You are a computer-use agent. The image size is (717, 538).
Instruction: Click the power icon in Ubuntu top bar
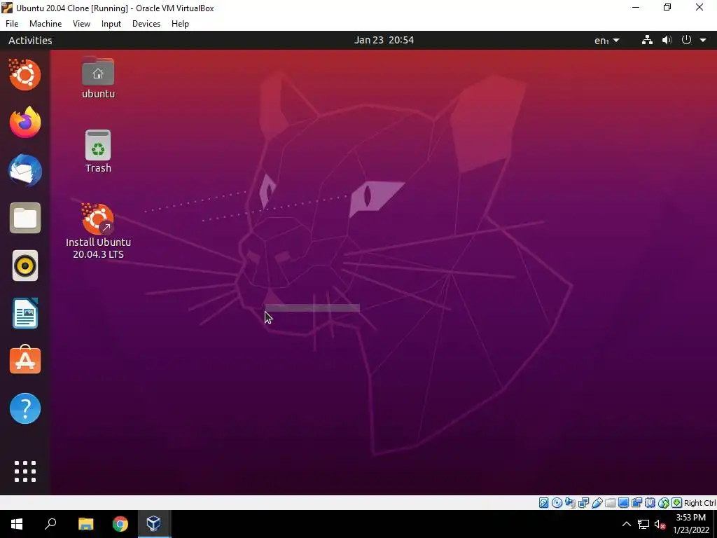[x=686, y=40]
